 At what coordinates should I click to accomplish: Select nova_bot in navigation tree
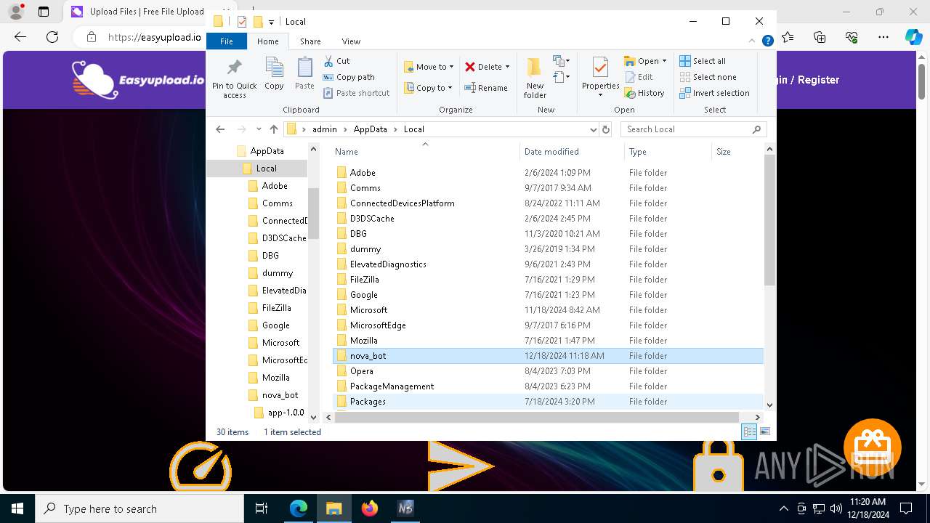(x=280, y=395)
